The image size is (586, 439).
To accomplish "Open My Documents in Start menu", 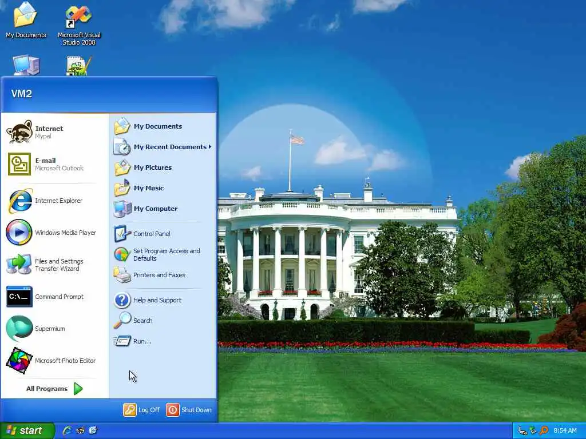I will pyautogui.click(x=163, y=126).
